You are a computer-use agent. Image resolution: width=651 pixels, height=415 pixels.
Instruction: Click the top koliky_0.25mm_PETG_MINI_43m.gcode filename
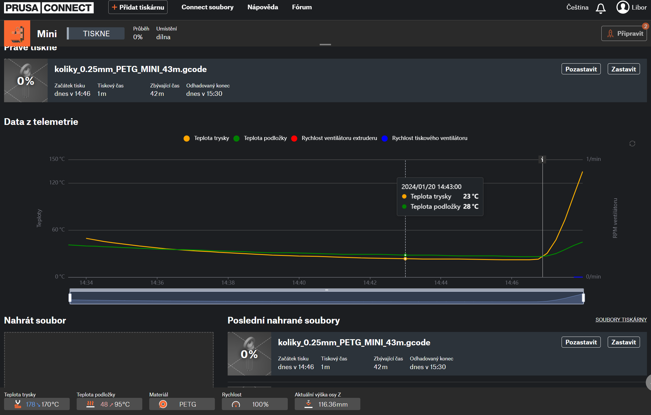click(131, 69)
